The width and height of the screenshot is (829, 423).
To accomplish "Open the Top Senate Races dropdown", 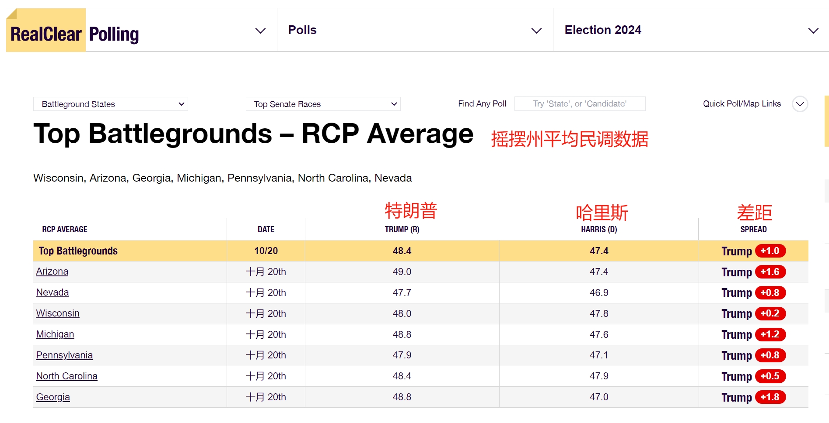I will [x=323, y=104].
